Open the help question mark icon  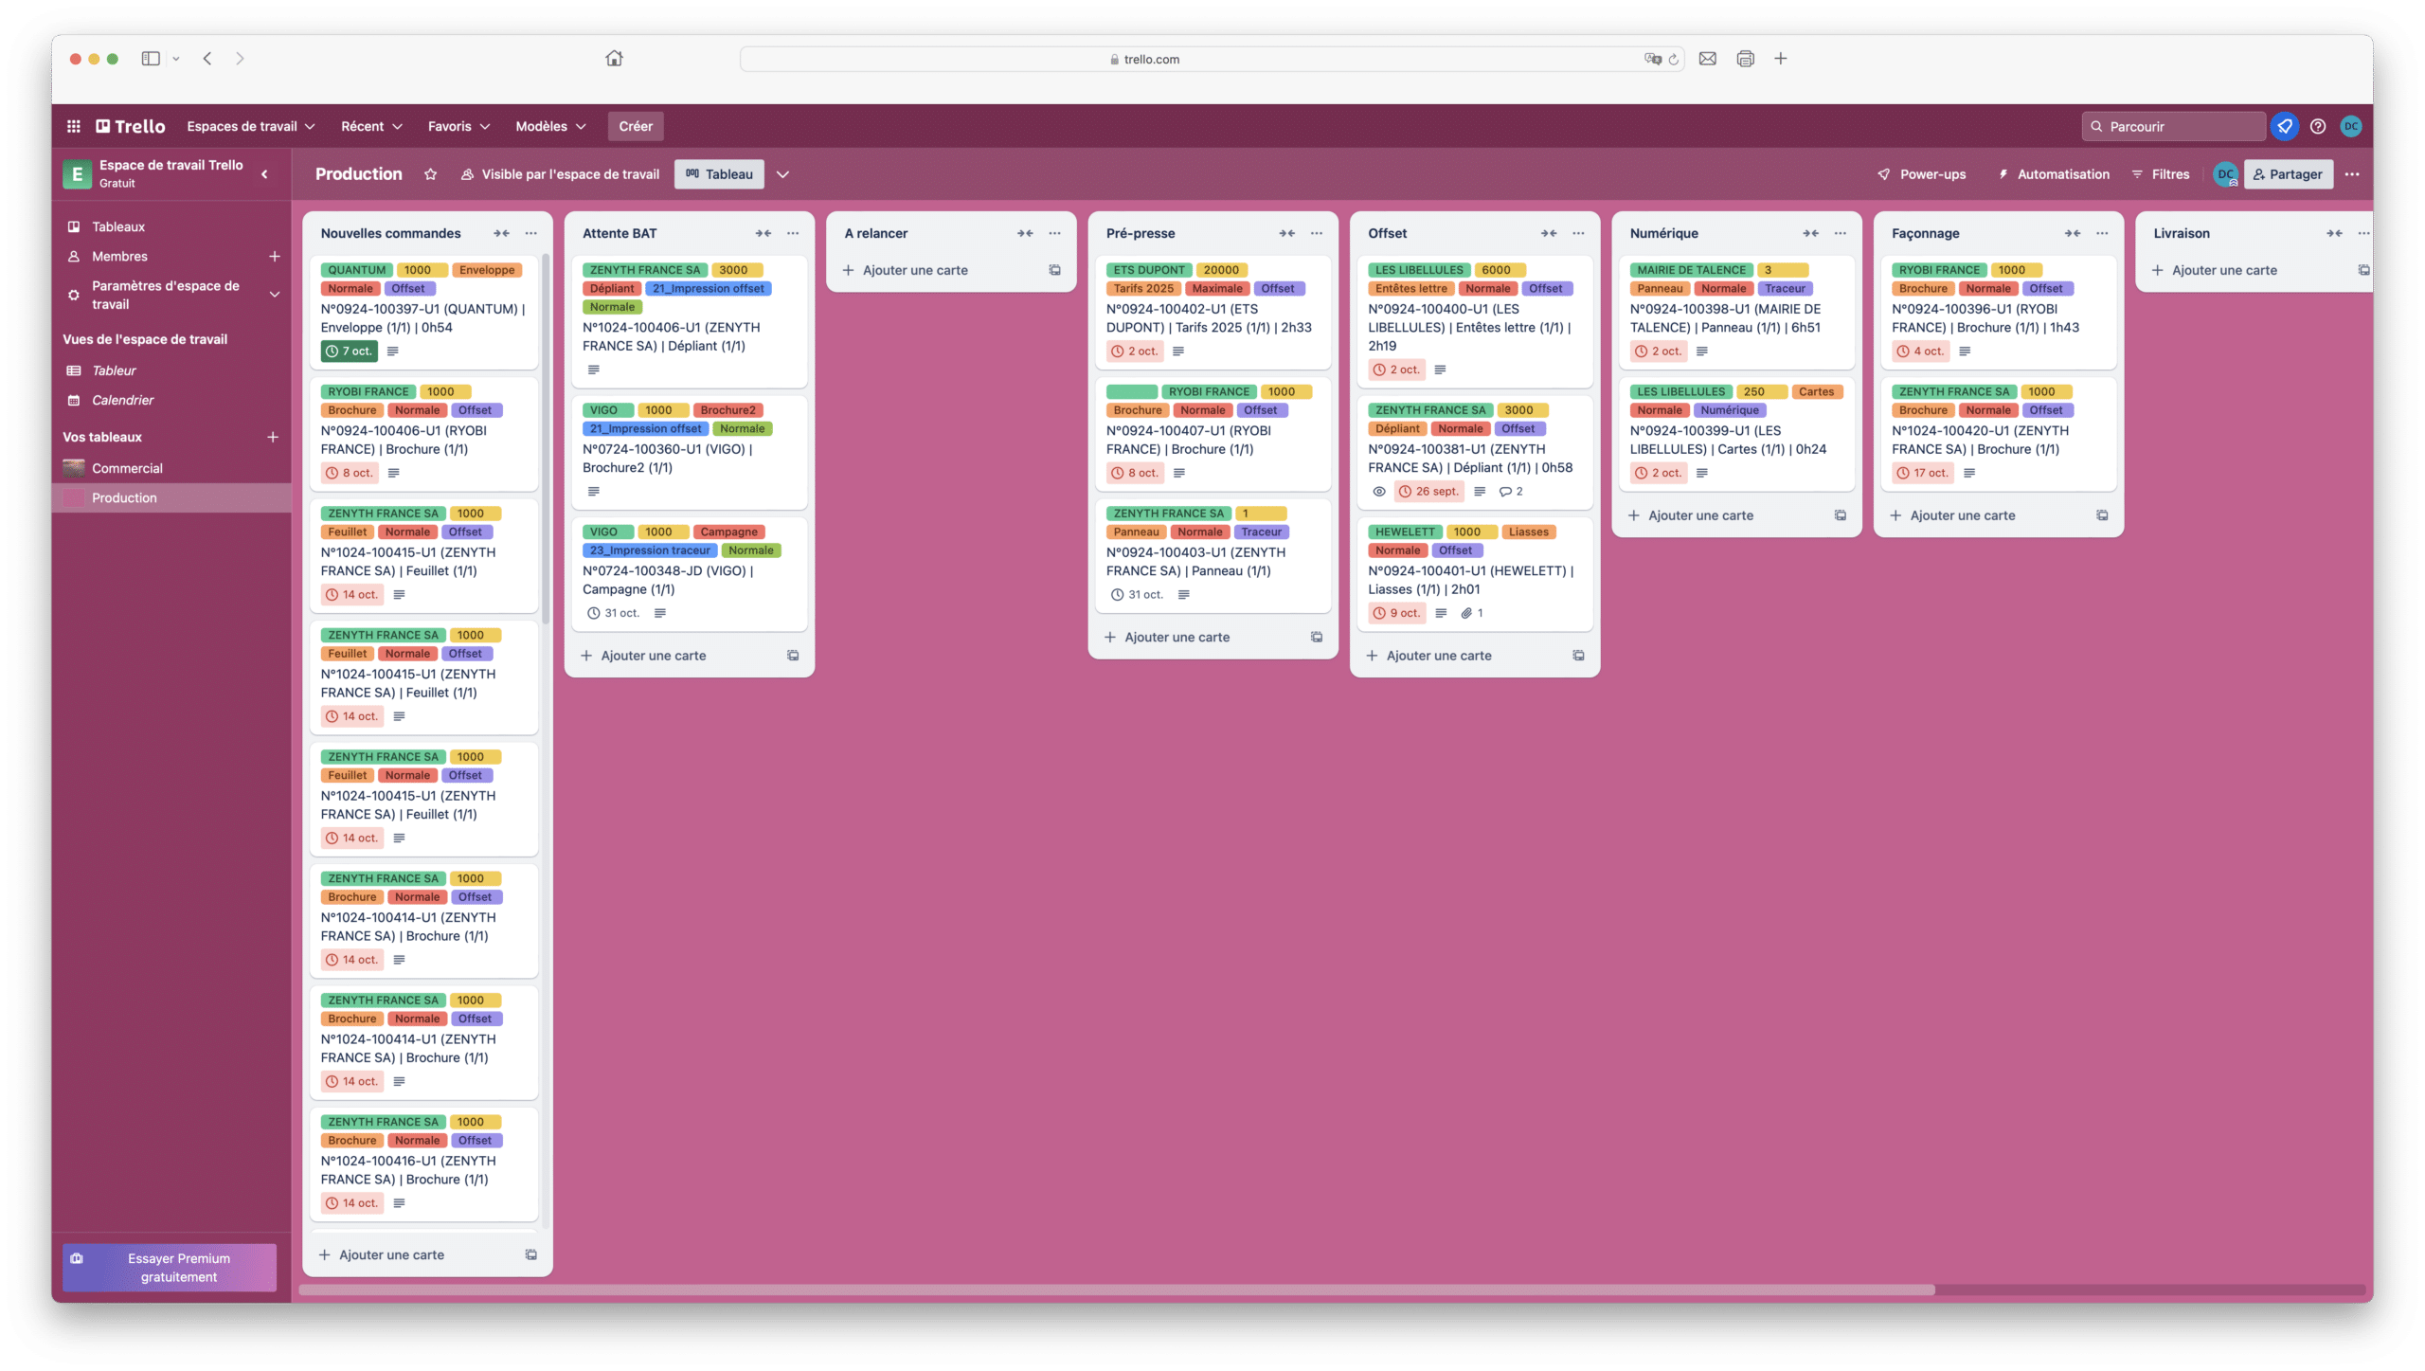[x=2317, y=126]
